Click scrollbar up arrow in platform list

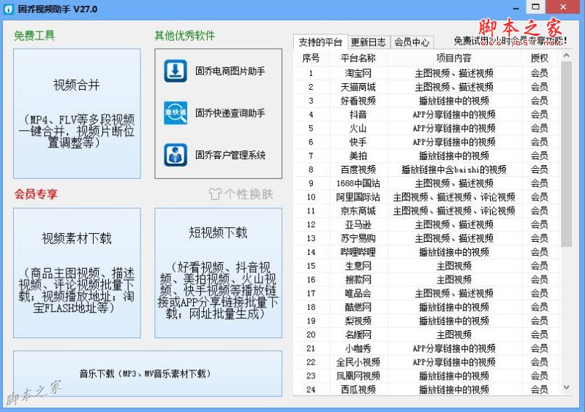[566, 56]
